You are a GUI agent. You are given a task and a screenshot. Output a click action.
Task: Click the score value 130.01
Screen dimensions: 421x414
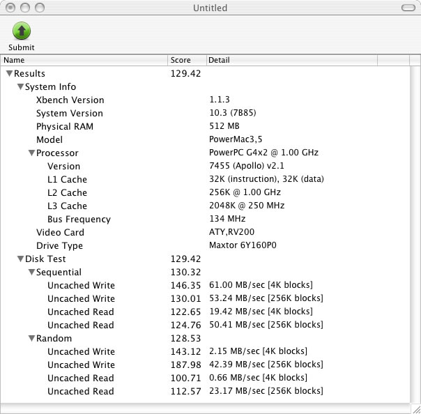(186, 298)
